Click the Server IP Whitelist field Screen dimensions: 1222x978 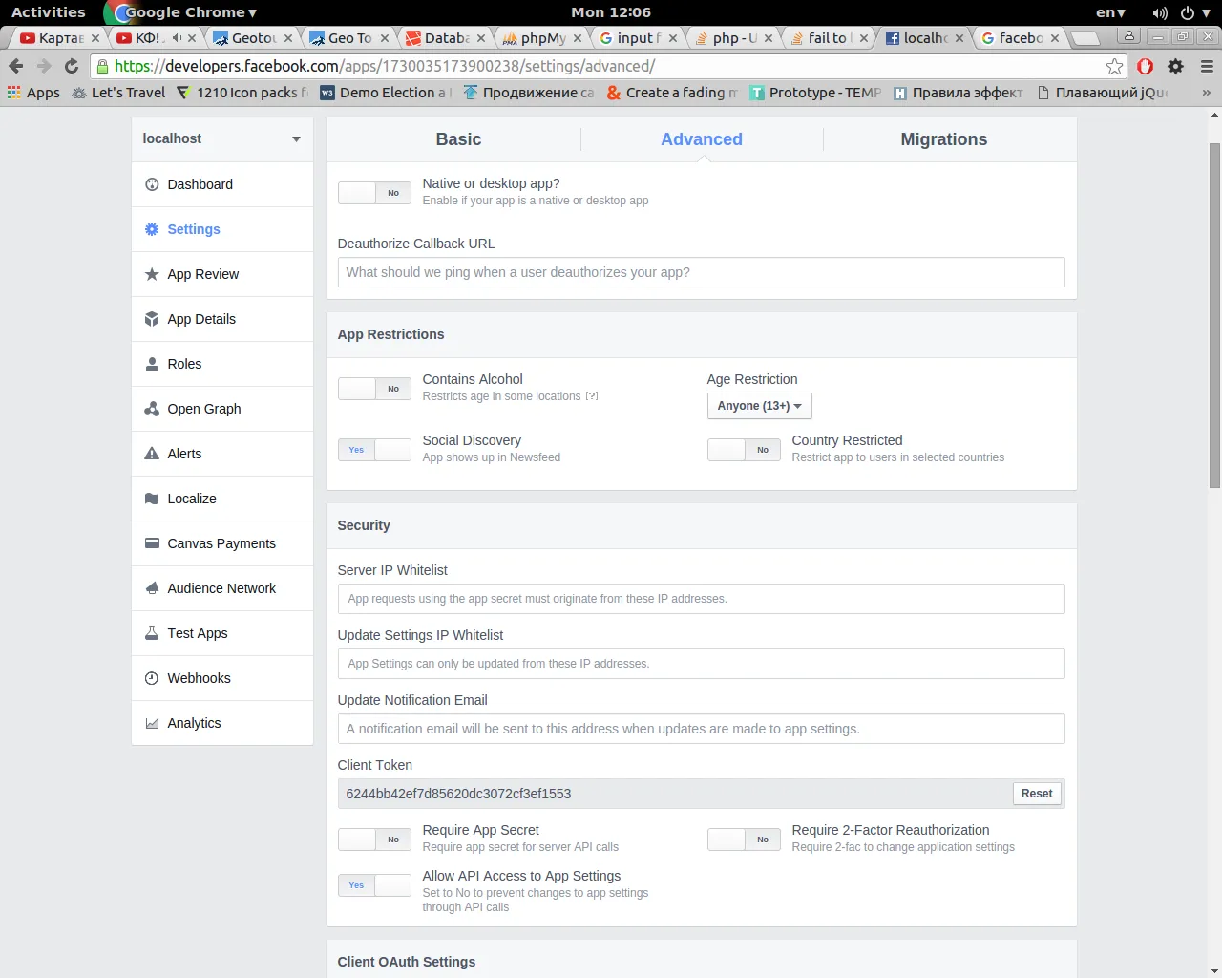tap(702, 599)
